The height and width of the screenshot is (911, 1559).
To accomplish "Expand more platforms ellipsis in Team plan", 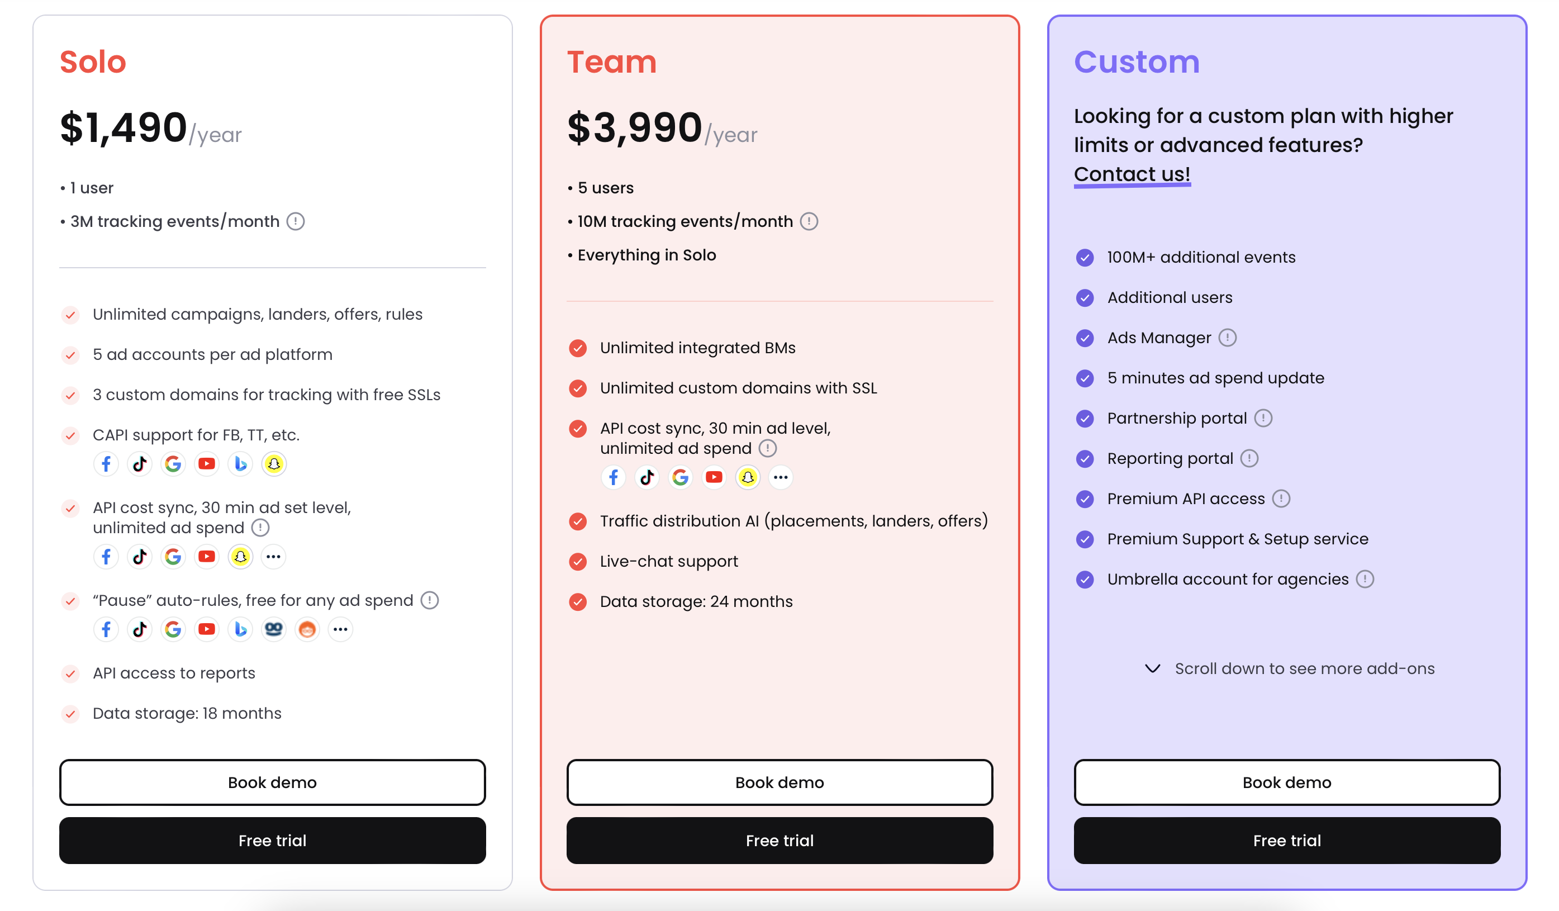I will 781,477.
